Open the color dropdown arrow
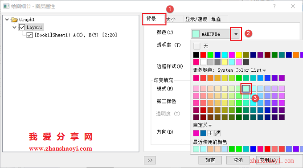 coord(236,34)
